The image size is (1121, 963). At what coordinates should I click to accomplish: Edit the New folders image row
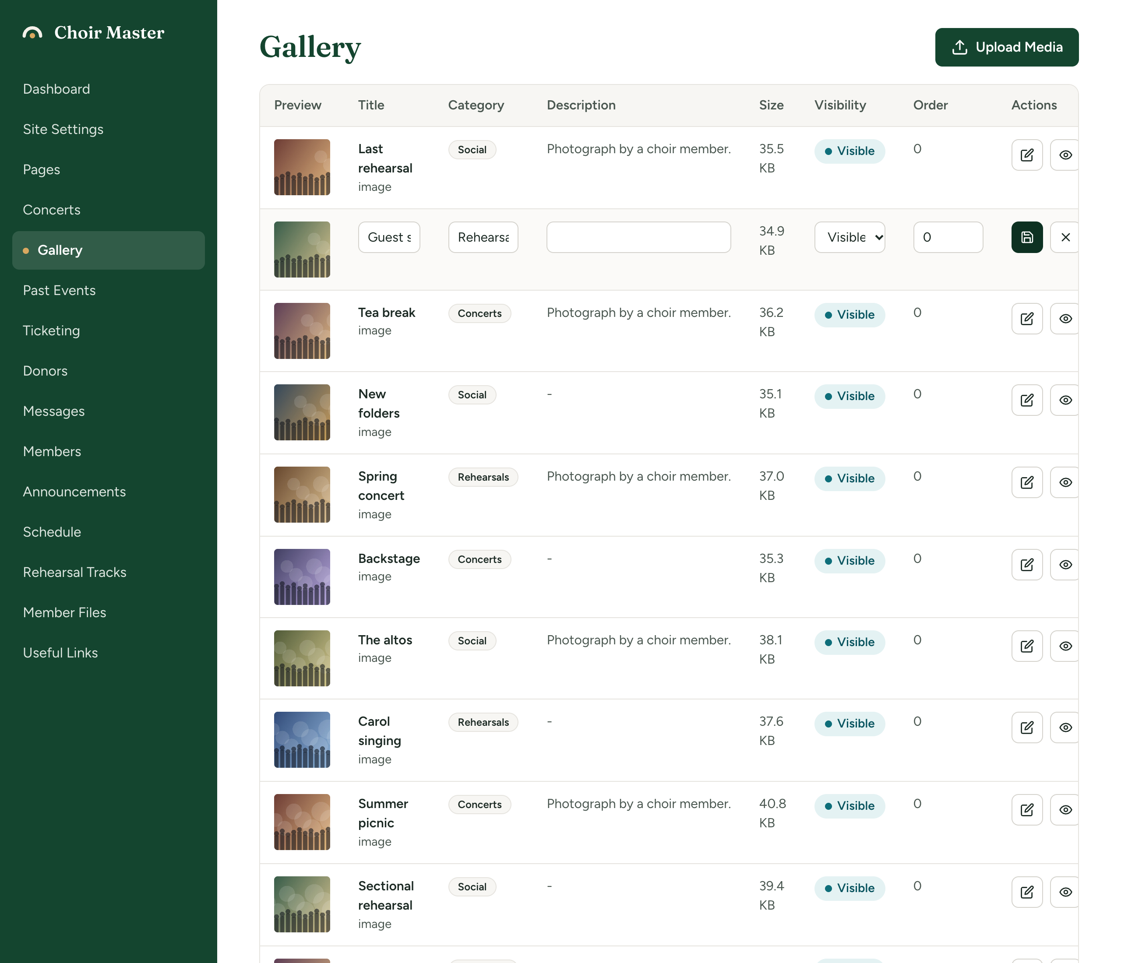(1026, 400)
